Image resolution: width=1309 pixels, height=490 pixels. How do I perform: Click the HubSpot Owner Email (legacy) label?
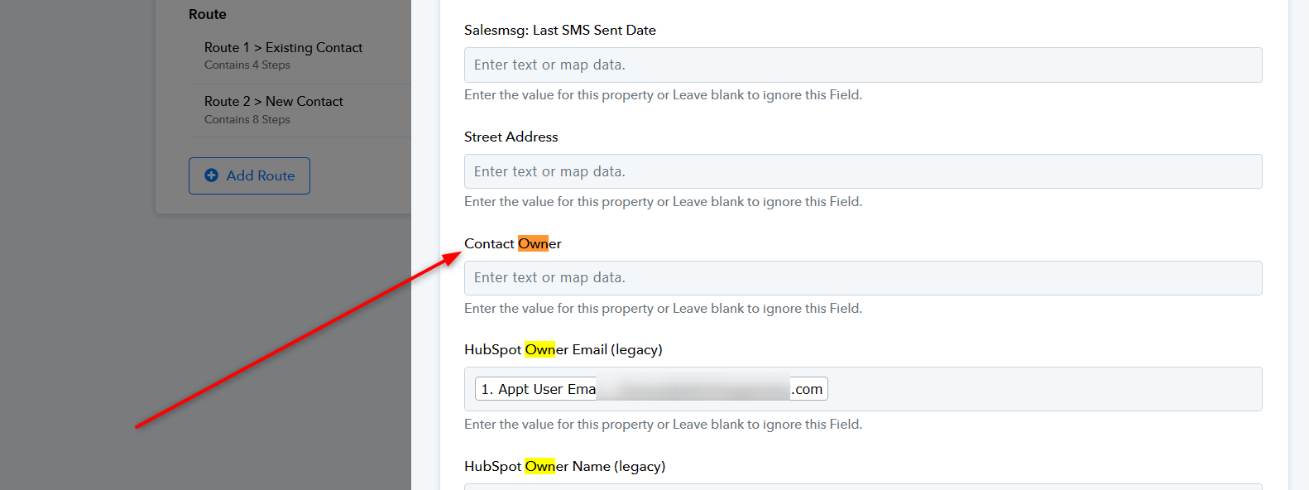[563, 349]
